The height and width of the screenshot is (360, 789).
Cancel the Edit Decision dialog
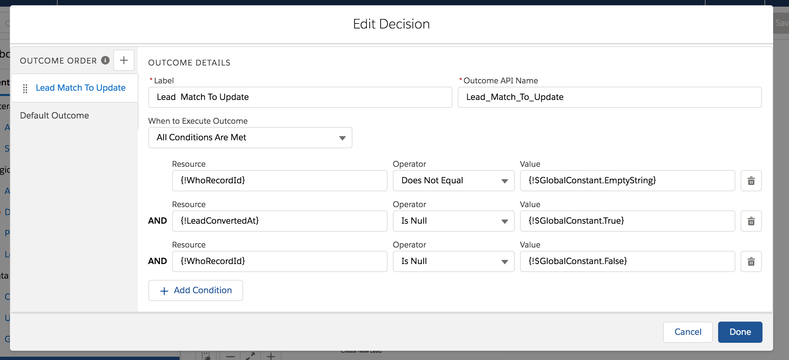(x=688, y=332)
